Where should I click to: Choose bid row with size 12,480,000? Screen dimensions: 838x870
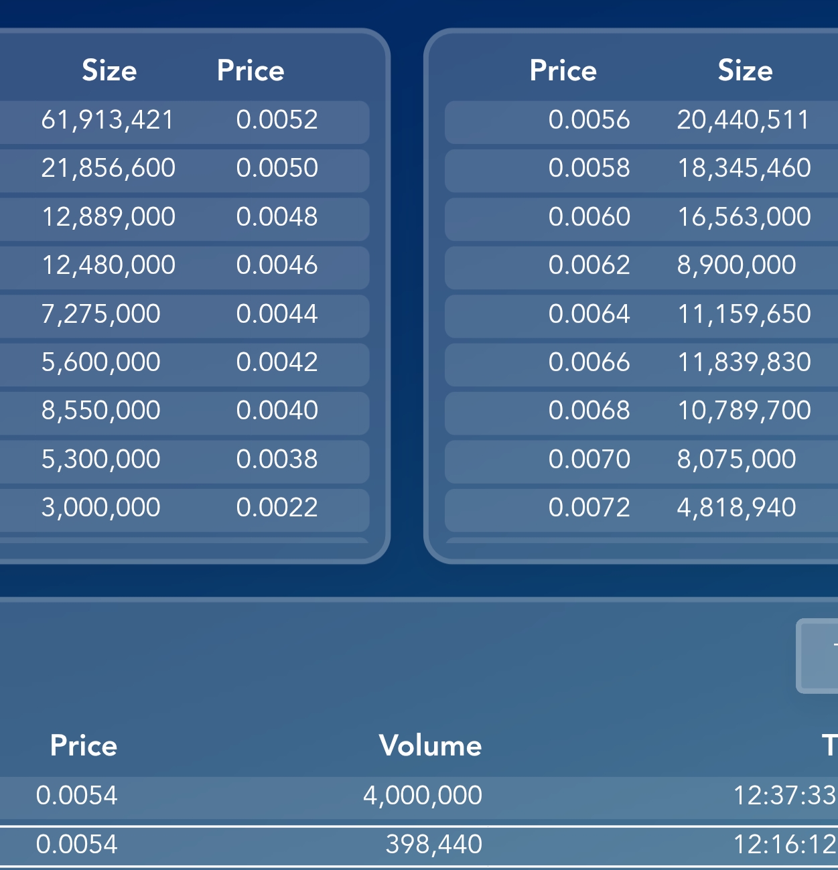184,268
